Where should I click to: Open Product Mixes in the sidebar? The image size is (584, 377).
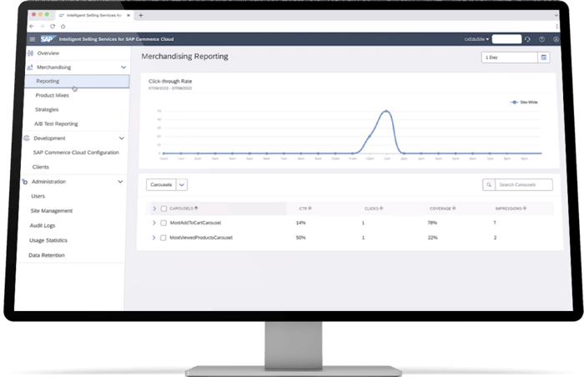(x=52, y=95)
